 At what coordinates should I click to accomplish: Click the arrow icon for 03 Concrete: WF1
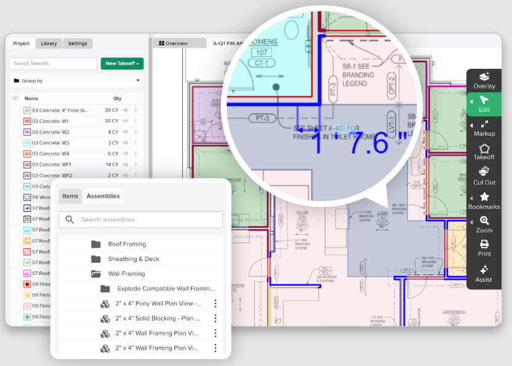[x=126, y=165]
